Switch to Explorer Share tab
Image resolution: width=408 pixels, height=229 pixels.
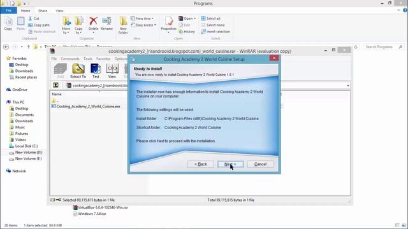click(43, 11)
